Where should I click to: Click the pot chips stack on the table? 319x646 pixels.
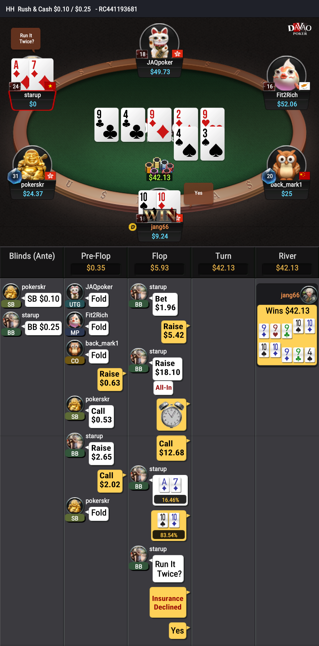[159, 165]
